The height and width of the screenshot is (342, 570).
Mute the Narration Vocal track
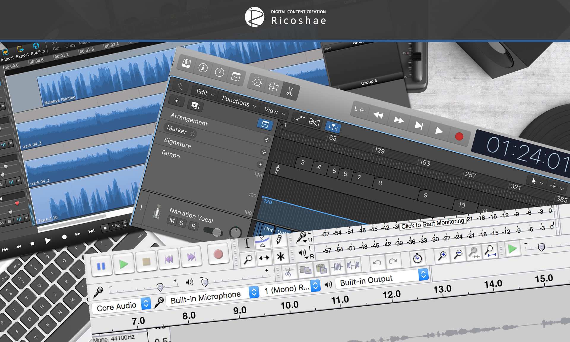point(172,220)
